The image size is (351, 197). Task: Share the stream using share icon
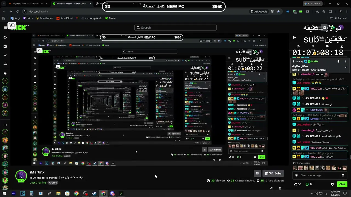(271, 188)
